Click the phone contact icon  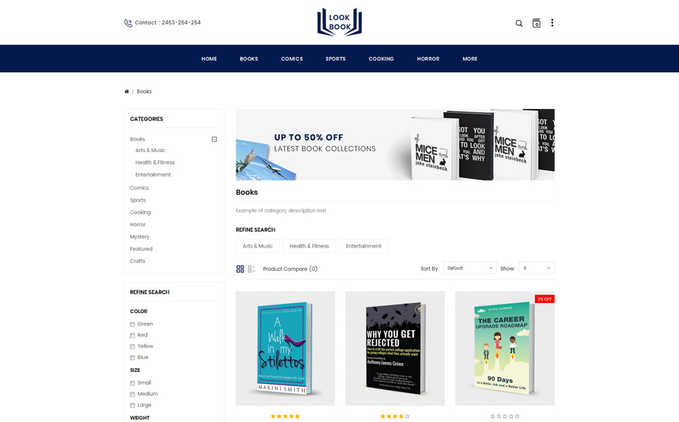pyautogui.click(x=128, y=23)
